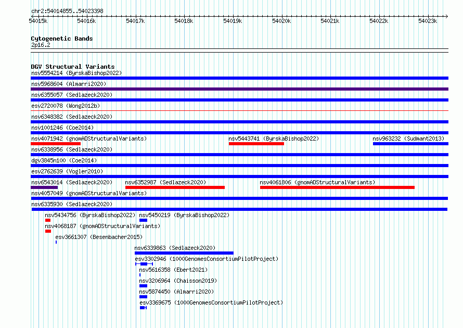This screenshot has width=463, height=328.
Task: Open the esv3302946 1000GenomesConsortiumPilotProject label
Action: pyautogui.click(x=207, y=259)
